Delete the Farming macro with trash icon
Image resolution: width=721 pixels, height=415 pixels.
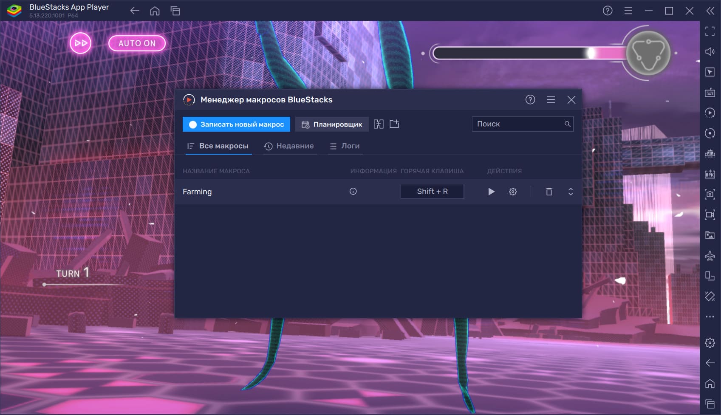(x=549, y=192)
